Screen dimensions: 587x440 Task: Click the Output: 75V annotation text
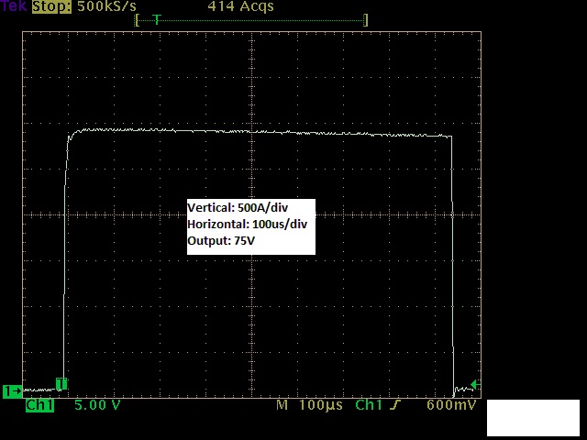click(221, 240)
